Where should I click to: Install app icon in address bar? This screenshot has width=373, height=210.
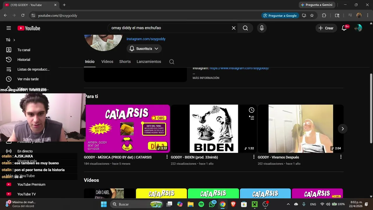304,15
